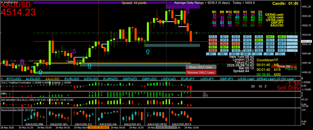This screenshot has height=130, width=313.
Task: Click the red 28.9 strength cell
Action: [x=213, y=50]
